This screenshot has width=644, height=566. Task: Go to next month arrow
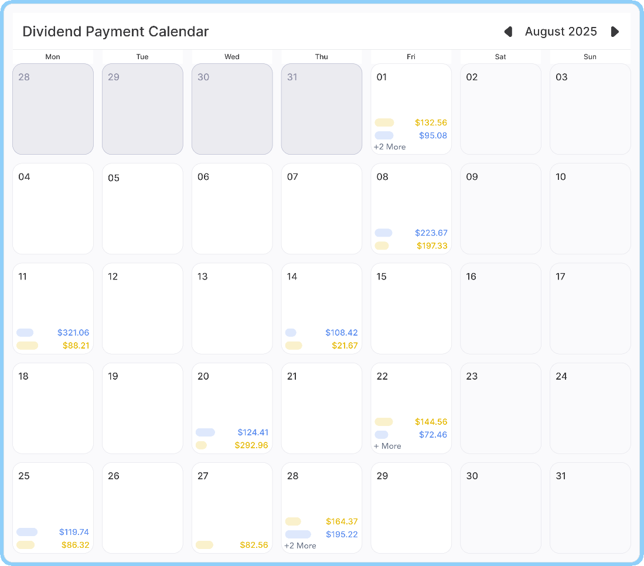[x=615, y=32]
